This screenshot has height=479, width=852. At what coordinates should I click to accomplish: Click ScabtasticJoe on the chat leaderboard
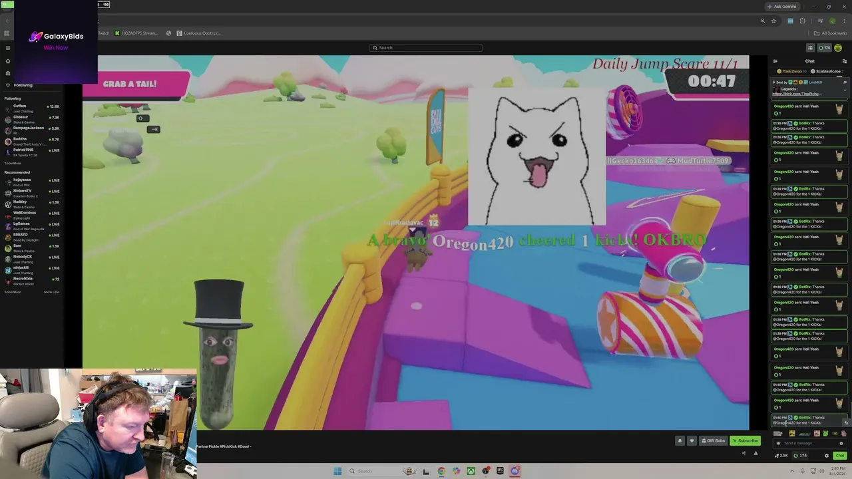click(828, 71)
